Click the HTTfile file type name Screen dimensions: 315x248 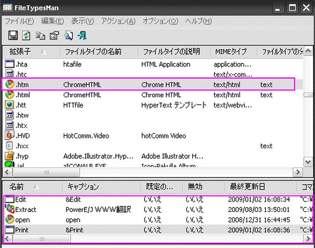tap(73, 105)
